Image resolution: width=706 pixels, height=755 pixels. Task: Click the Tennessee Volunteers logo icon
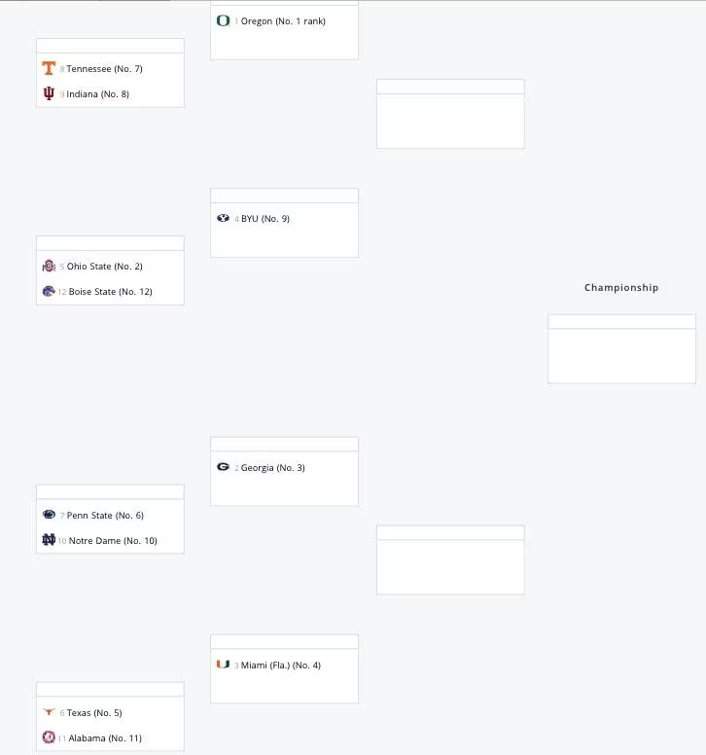pyautogui.click(x=49, y=68)
